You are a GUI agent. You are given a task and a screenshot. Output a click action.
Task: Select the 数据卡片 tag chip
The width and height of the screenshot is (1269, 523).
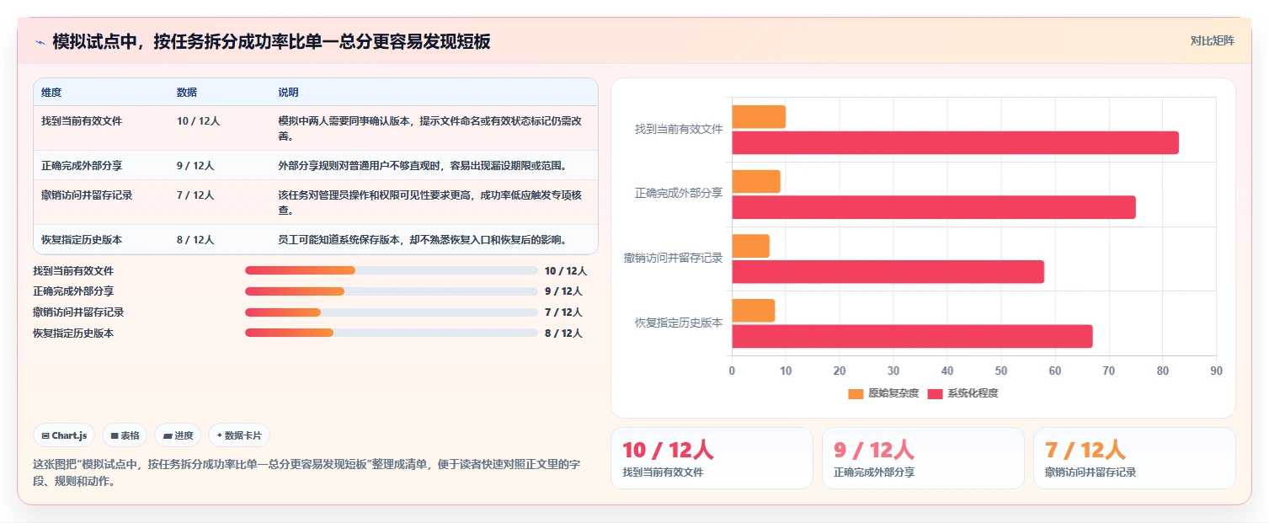239,435
